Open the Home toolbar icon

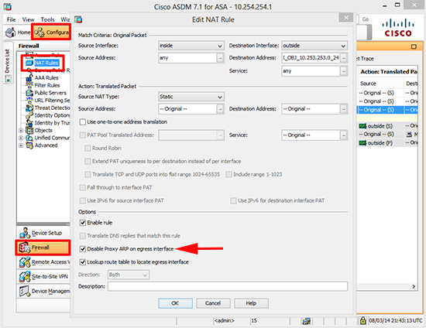pos(18,32)
